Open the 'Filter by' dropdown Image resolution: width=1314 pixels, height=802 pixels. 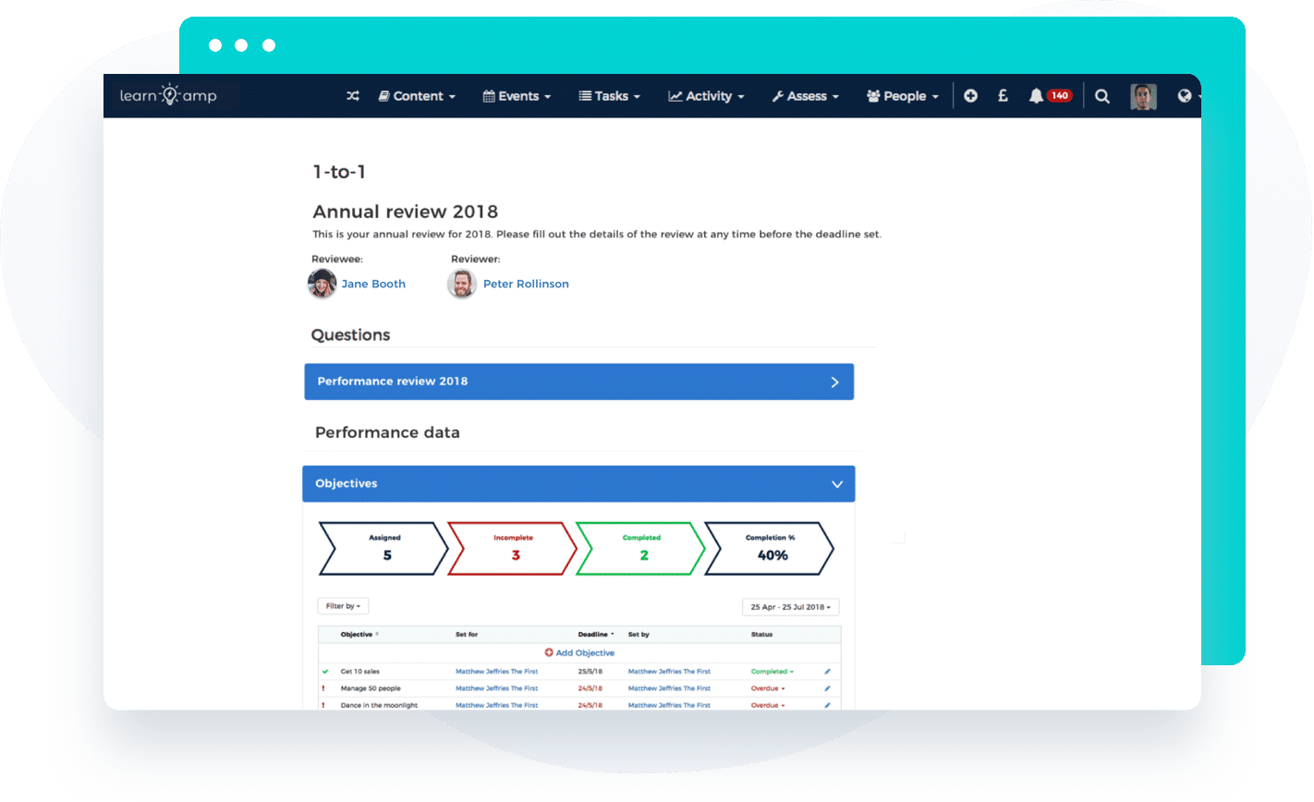(342, 606)
